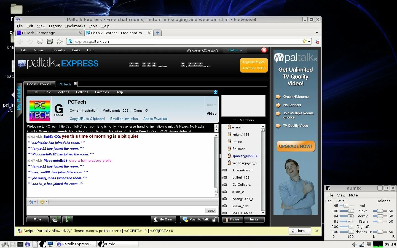
Task: Open terminal icon in bottom panel
Action: [x=20, y=244]
